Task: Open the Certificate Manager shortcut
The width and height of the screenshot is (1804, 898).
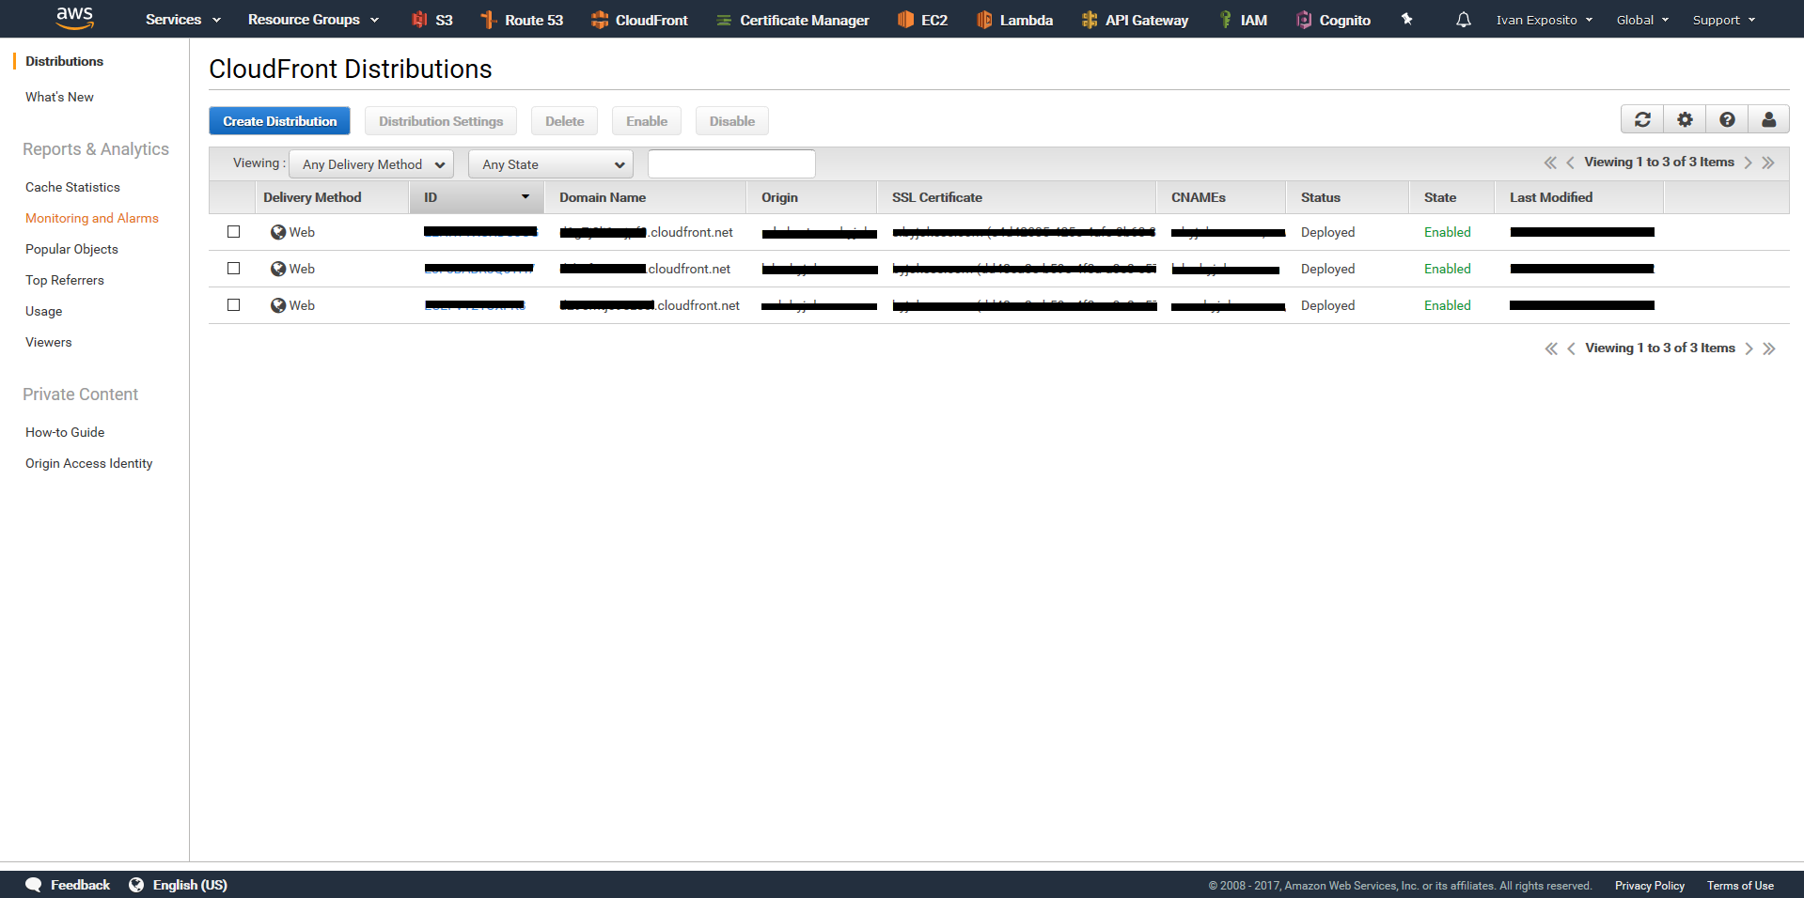Action: coord(792,20)
